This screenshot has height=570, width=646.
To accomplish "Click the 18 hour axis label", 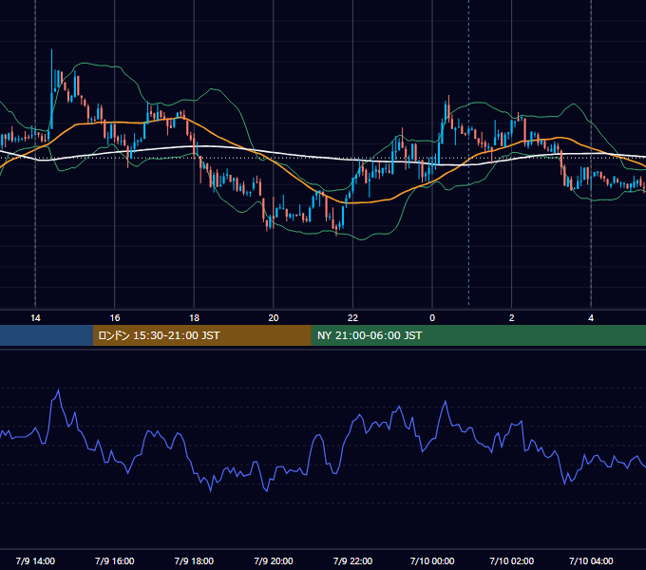I will pyautogui.click(x=194, y=318).
